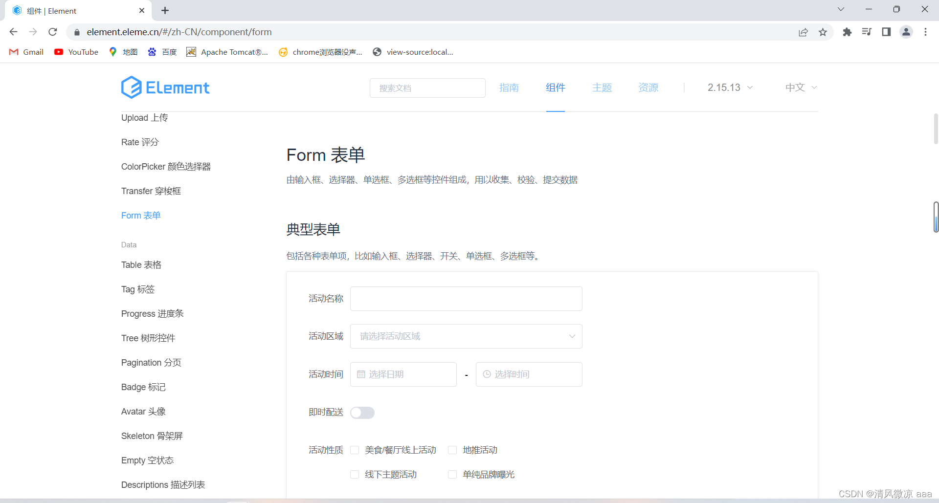The height and width of the screenshot is (503, 939).
Task: Share this page icon
Action: tap(803, 32)
